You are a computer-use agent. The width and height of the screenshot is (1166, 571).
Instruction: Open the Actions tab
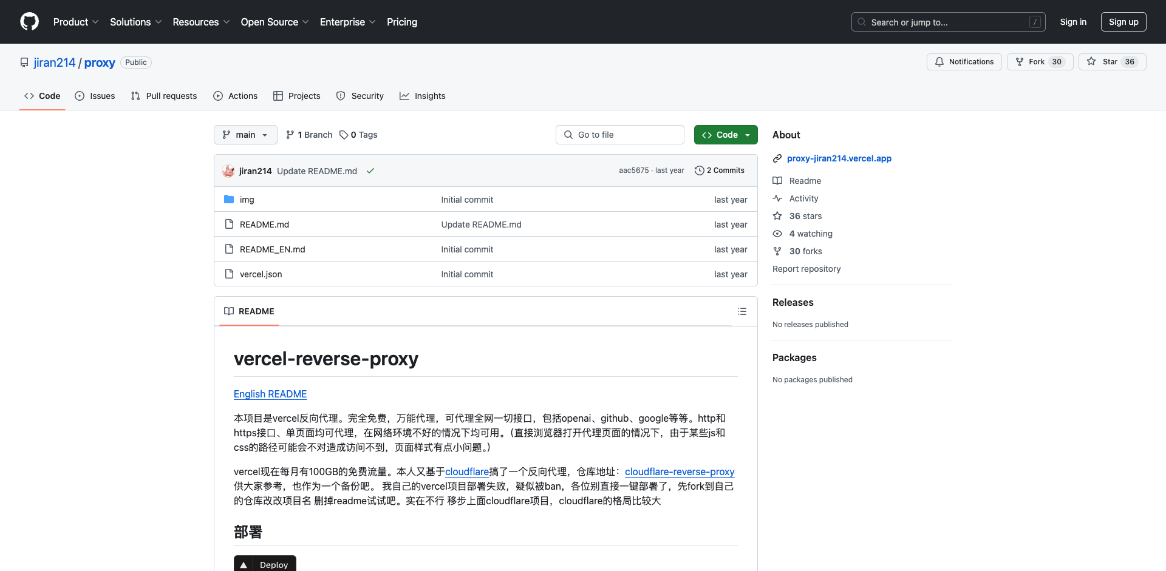(236, 96)
